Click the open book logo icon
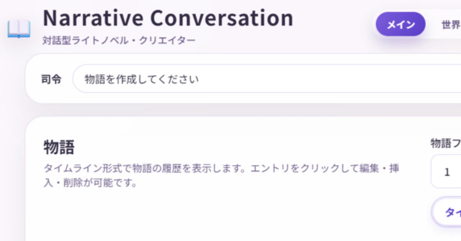The image size is (461, 241). pyautogui.click(x=19, y=29)
